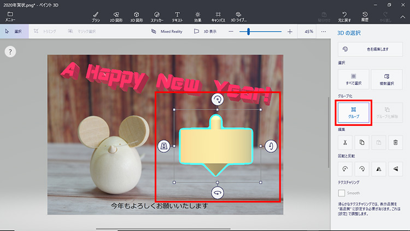This screenshot has width=410, height=231.
Task: Delete selection with the trash icon
Action: click(x=396, y=142)
